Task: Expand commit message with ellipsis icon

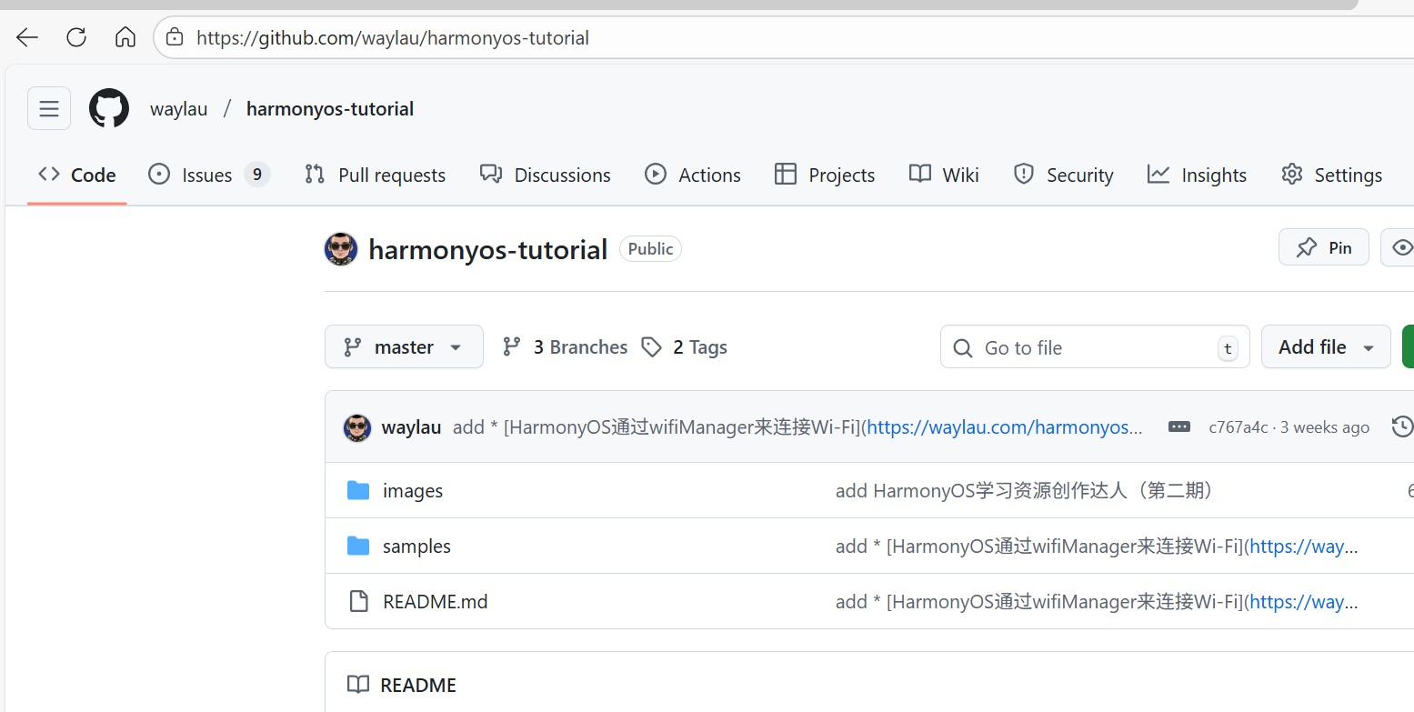Action: [1178, 426]
